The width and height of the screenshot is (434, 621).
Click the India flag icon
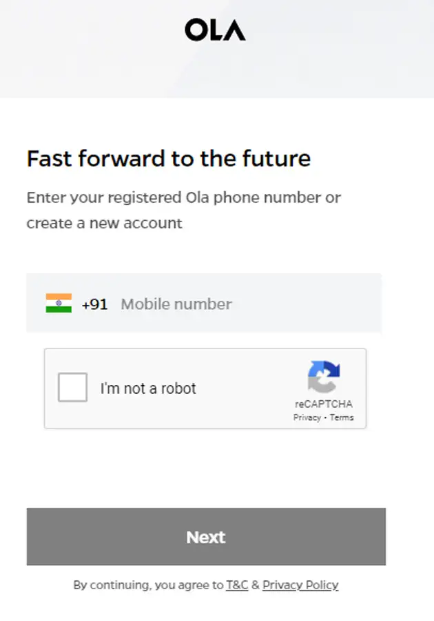click(x=59, y=304)
